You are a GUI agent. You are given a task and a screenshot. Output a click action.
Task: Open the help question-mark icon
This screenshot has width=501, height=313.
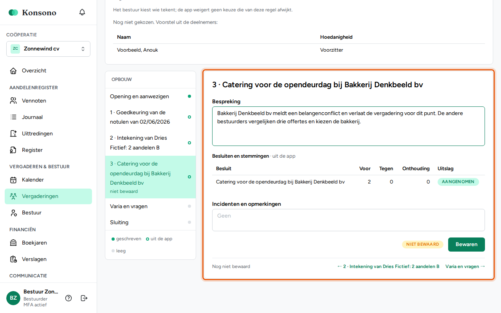pyautogui.click(x=68, y=298)
